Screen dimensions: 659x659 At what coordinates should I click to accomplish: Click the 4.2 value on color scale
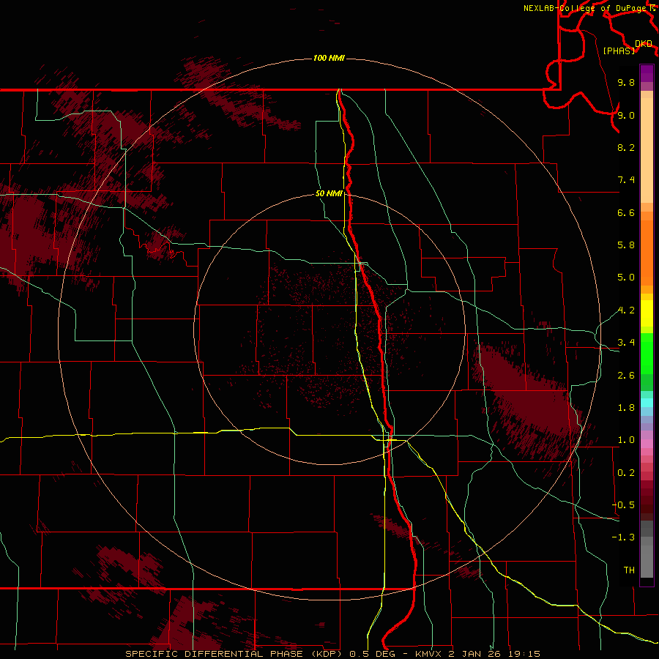626,310
